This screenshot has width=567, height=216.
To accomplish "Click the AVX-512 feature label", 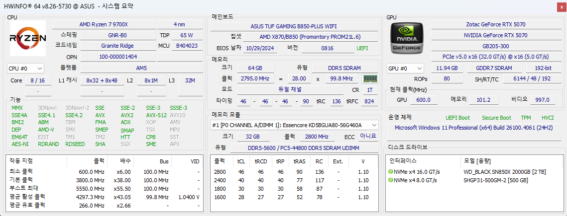I will pos(156,115).
